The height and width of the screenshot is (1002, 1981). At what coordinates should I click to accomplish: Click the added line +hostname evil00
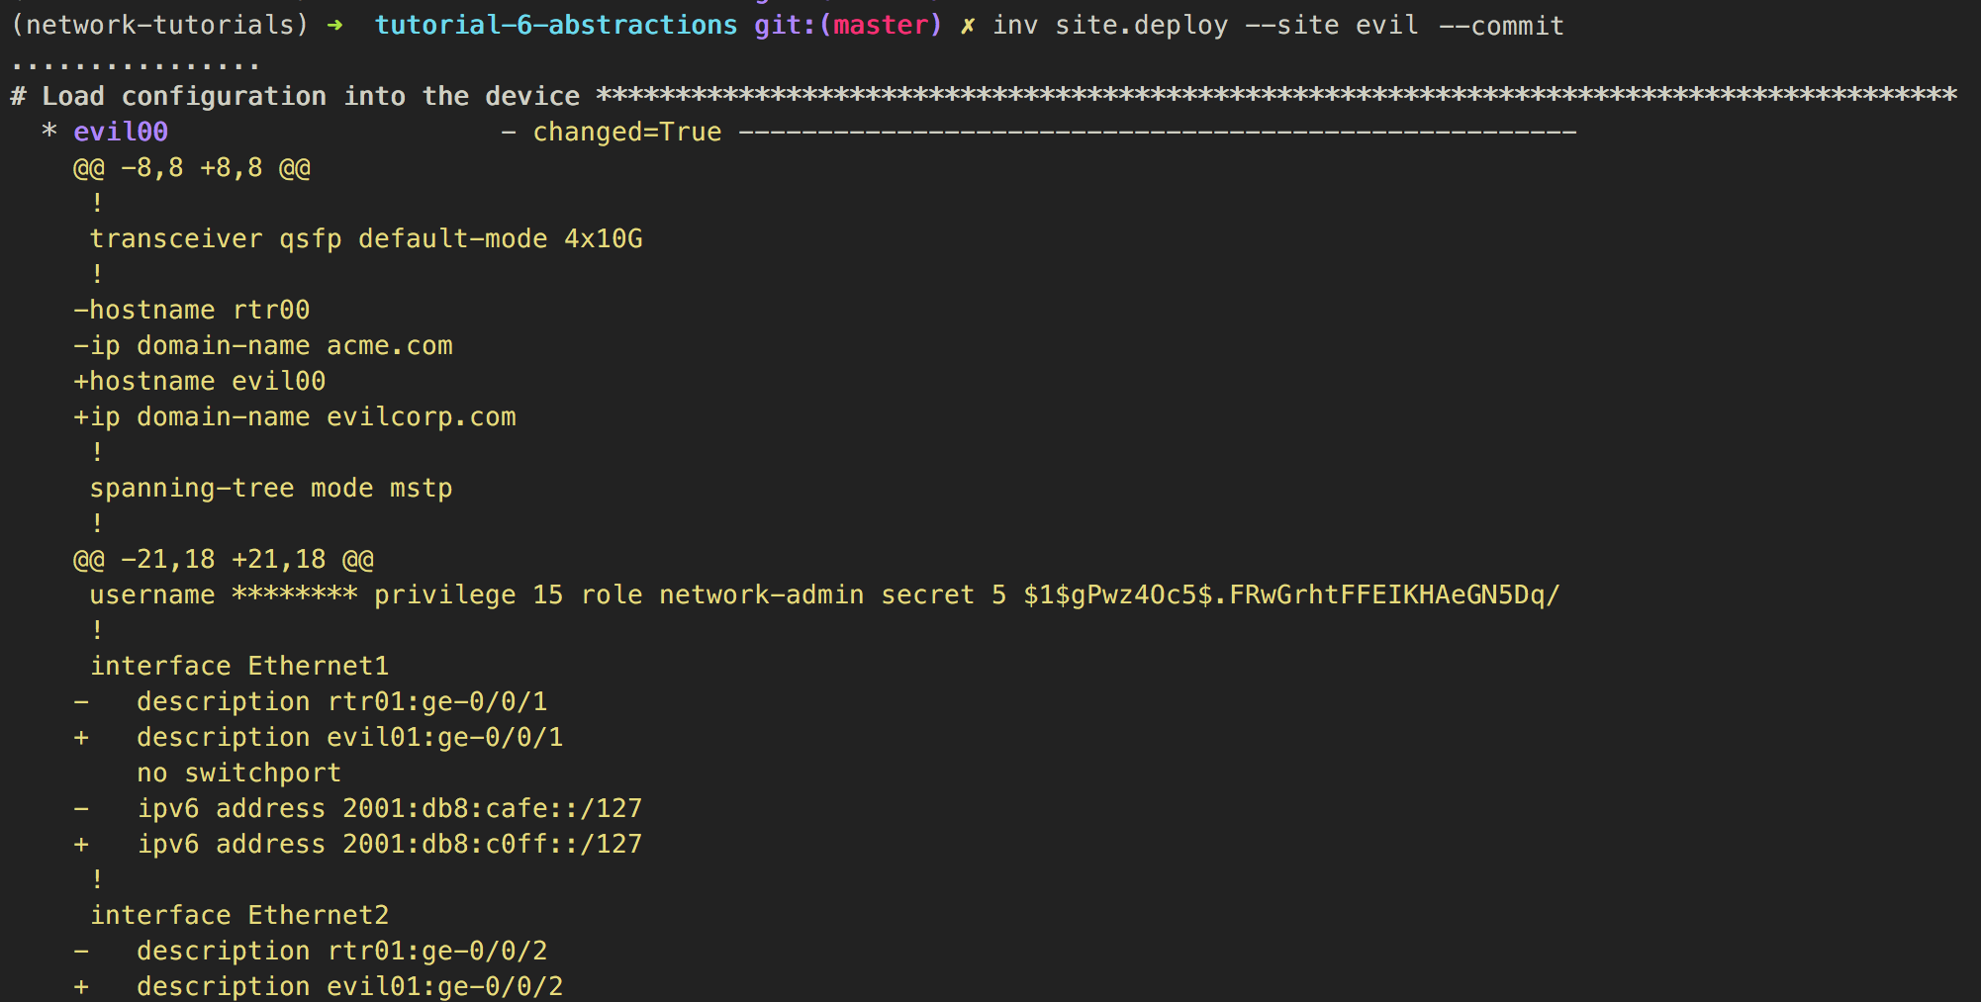[x=200, y=381]
